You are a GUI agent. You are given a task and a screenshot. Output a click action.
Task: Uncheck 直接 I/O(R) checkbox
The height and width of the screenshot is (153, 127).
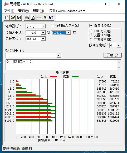pos(91,25)
